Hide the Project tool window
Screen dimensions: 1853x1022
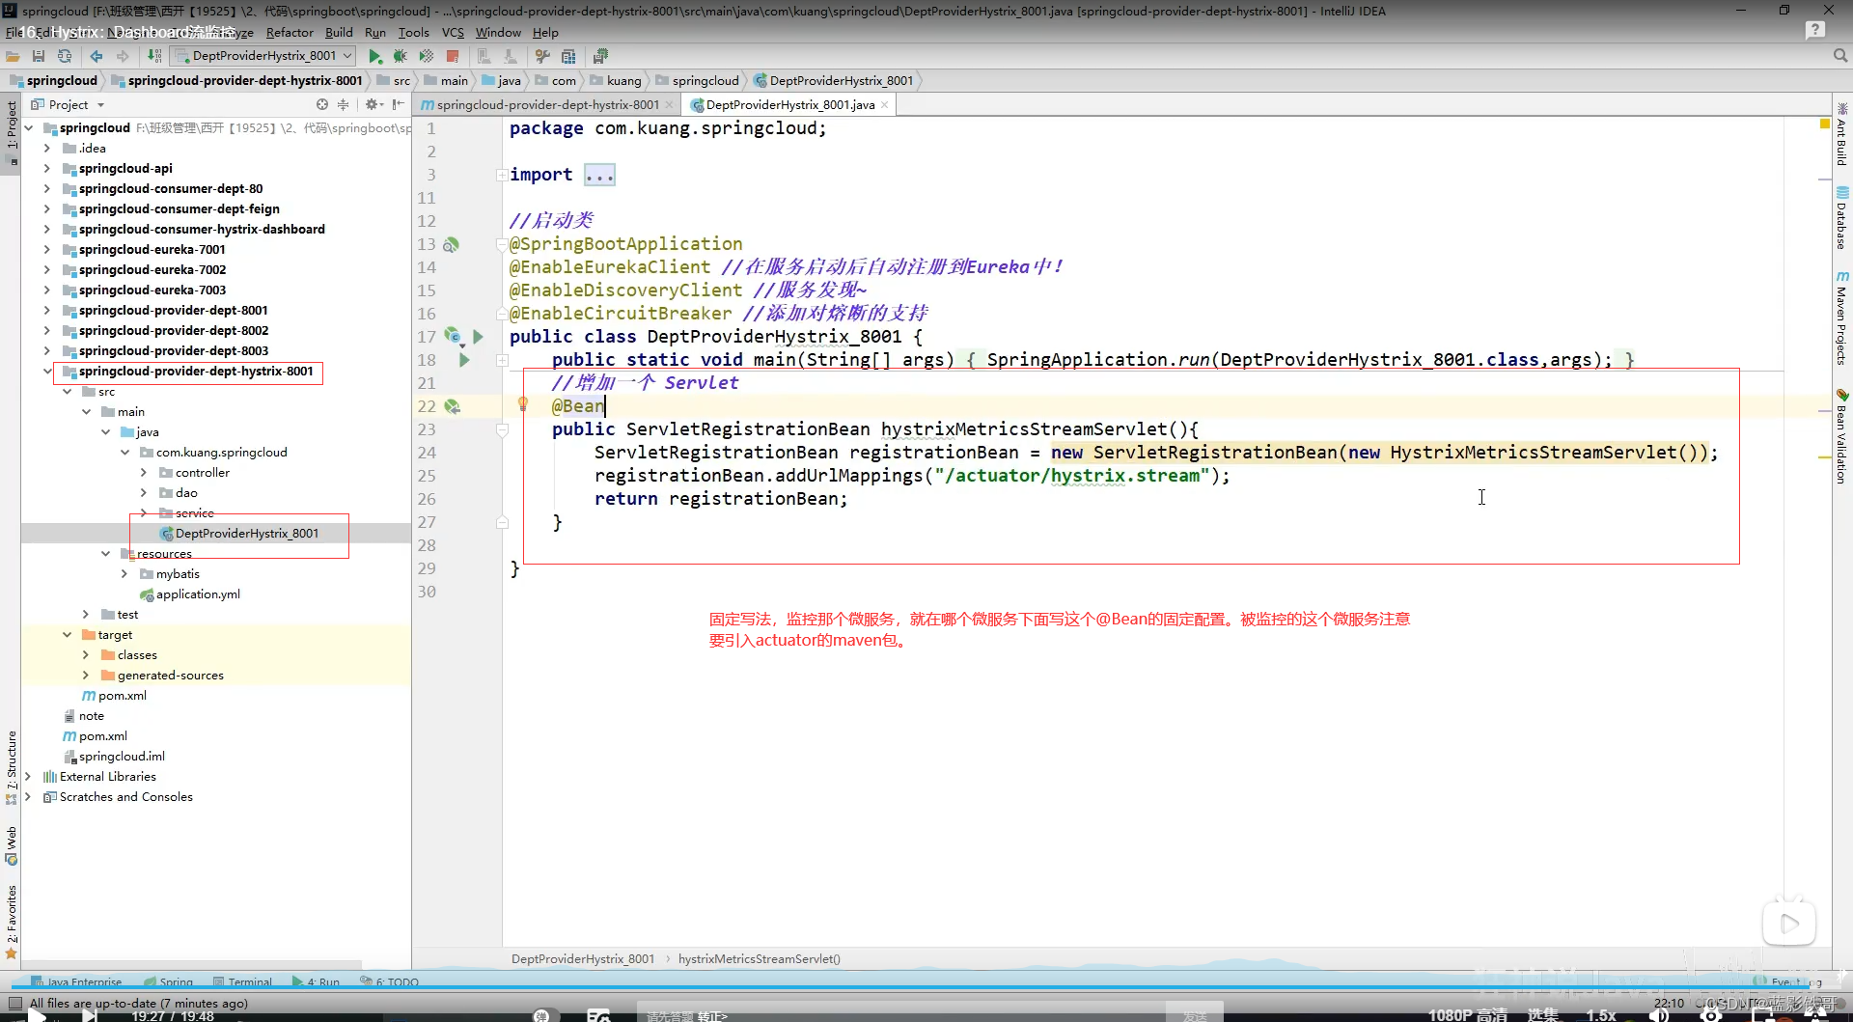pyautogui.click(x=398, y=104)
